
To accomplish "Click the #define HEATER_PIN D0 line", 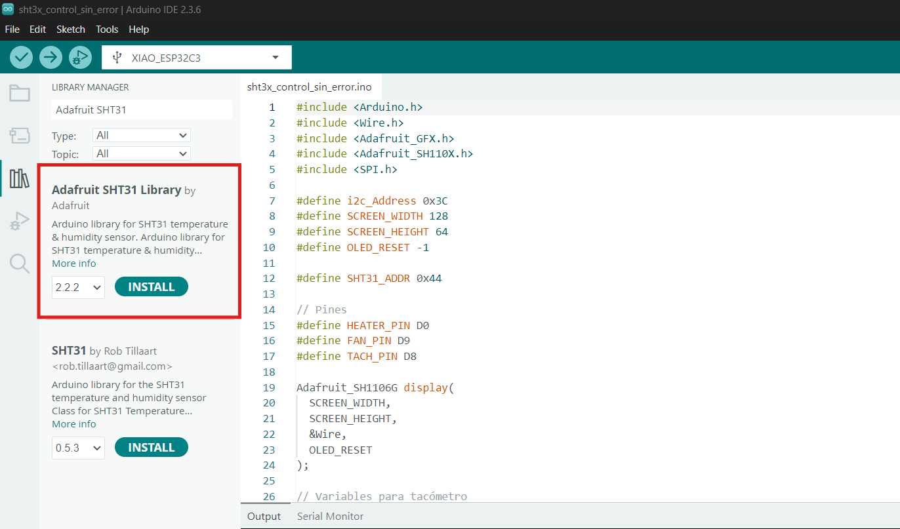I will pos(363,325).
